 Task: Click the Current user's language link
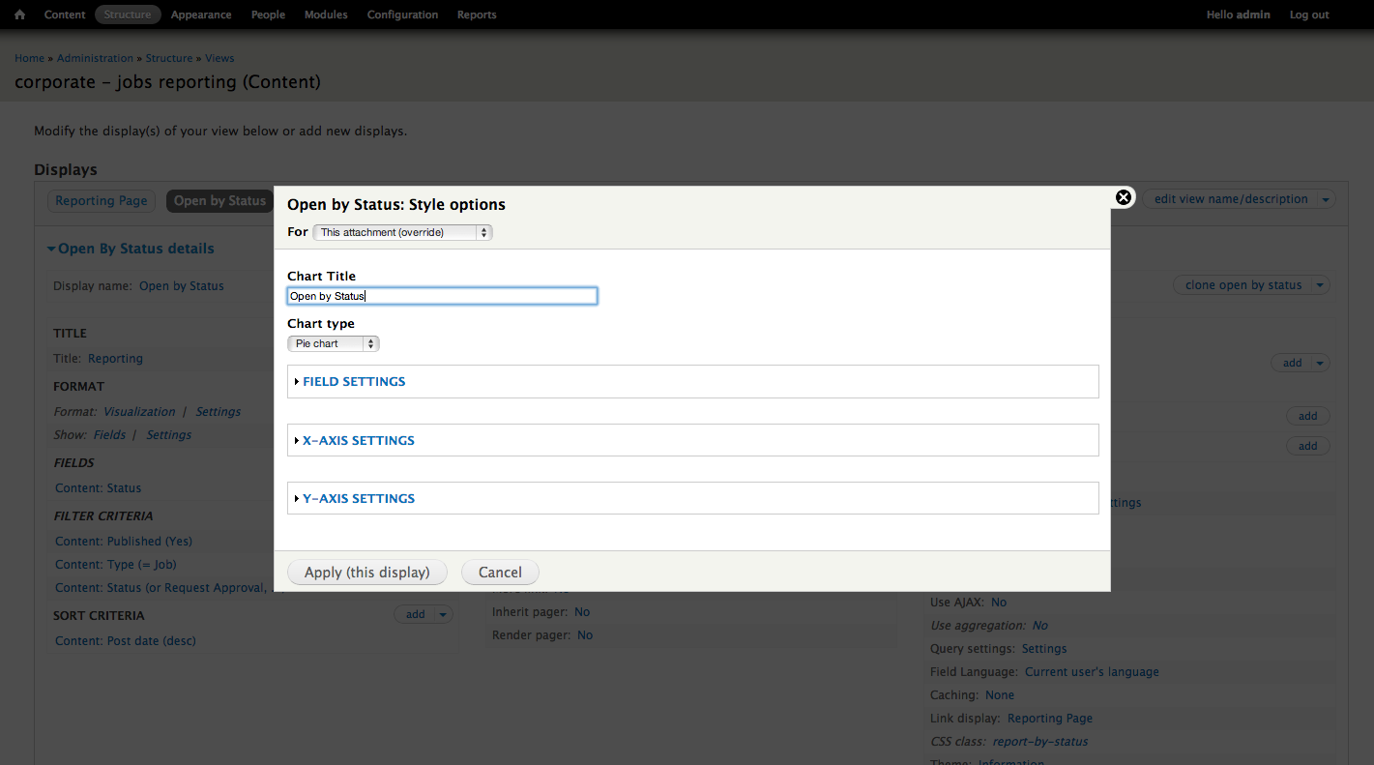pos(1092,672)
